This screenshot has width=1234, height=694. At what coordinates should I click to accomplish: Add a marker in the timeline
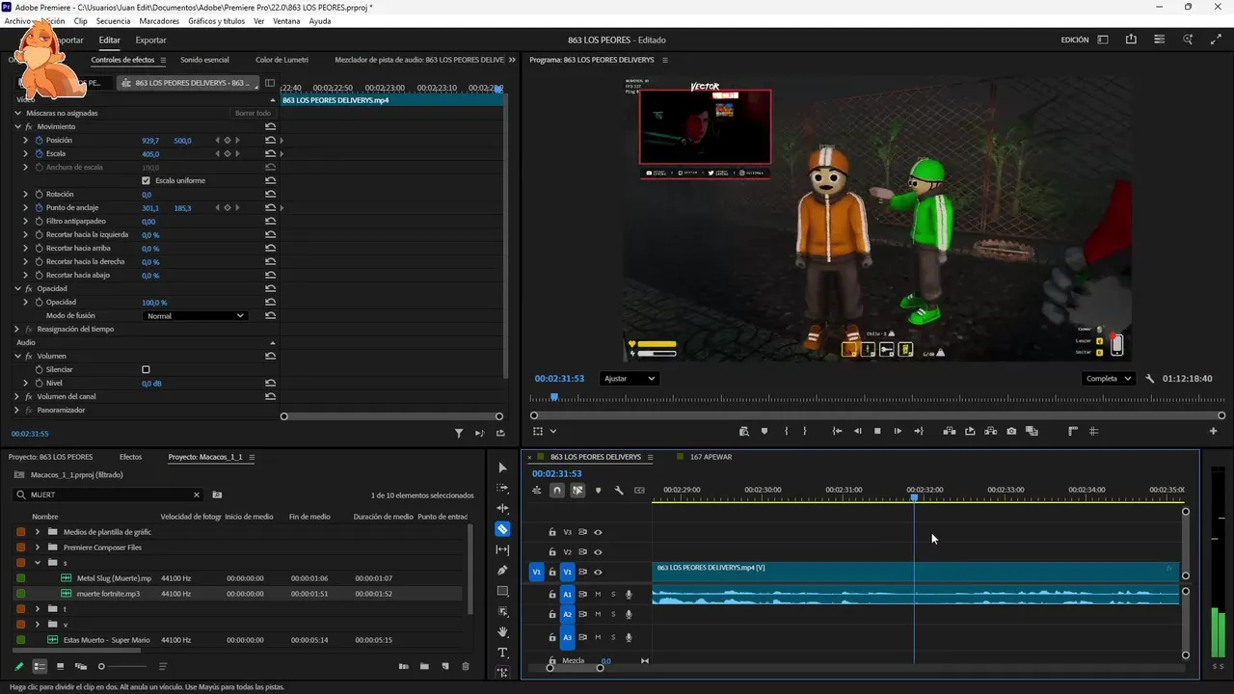(598, 491)
